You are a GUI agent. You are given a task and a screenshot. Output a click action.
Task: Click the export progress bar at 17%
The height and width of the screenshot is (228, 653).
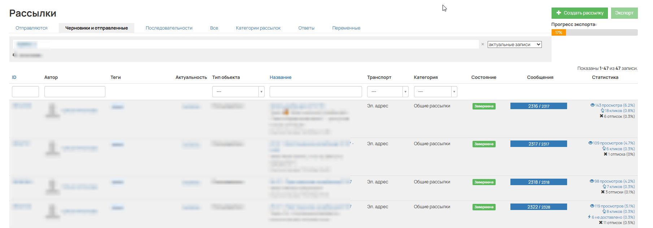(594, 32)
